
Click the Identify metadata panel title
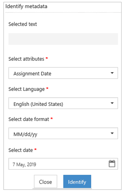pyautogui.click(x=26, y=6)
